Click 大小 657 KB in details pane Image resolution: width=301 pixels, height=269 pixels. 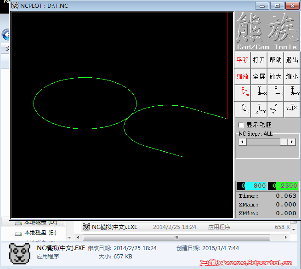coord(115,257)
